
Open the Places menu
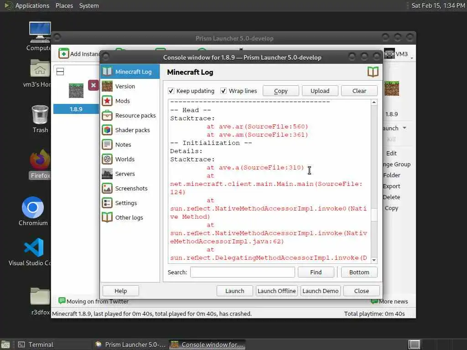(x=64, y=5)
